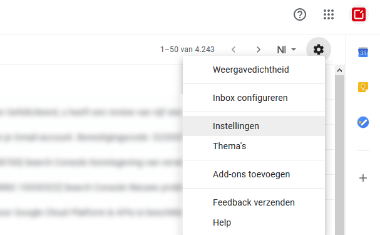Image resolution: width=380 pixels, height=235 pixels.
Task: Click the Settings gear icon
Action: (x=319, y=50)
